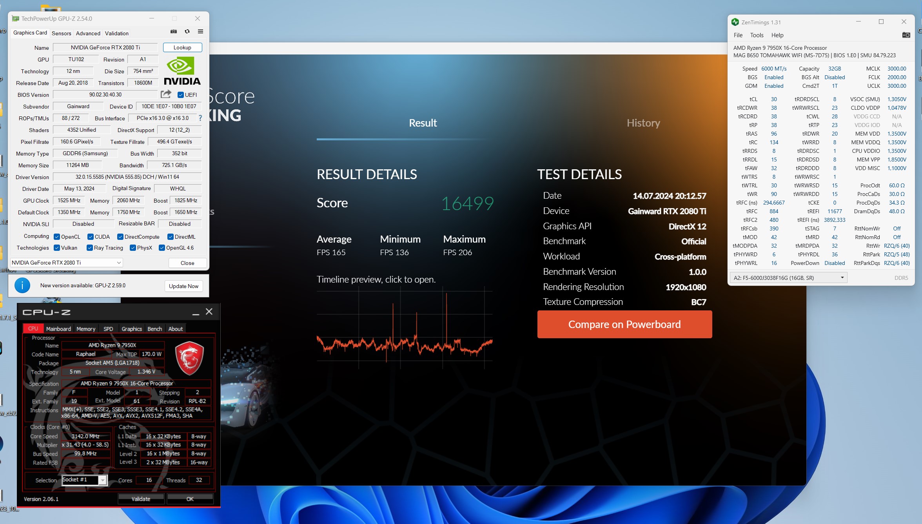Expand the A2 memory module dropdown in ZenTimings
This screenshot has width=922, height=524.
[788, 277]
